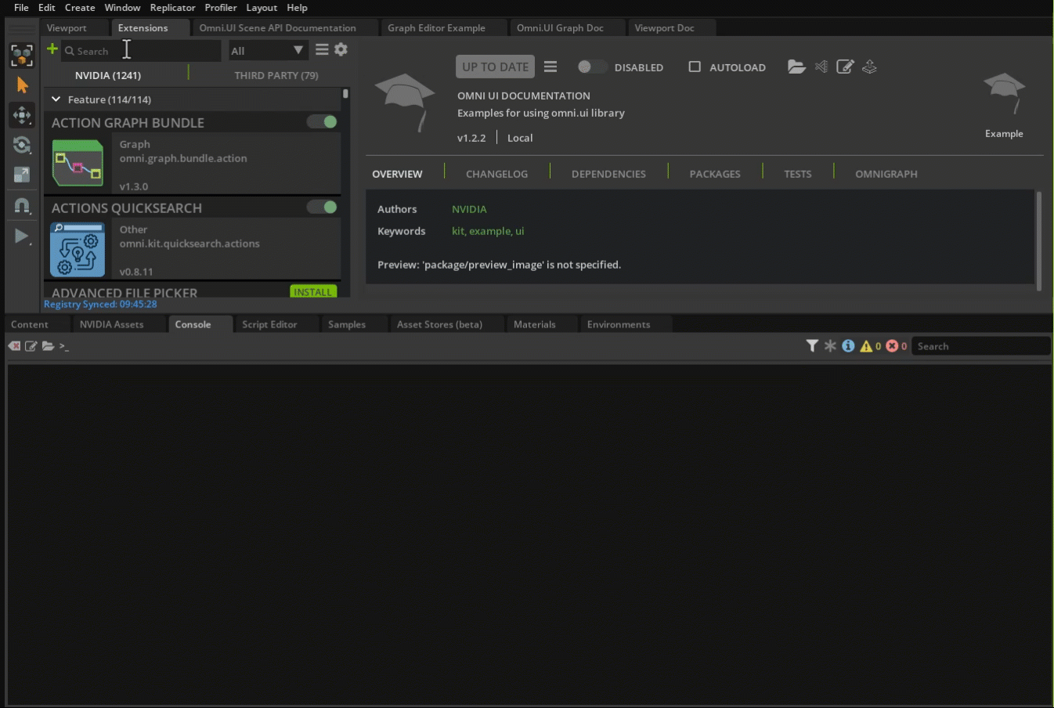The width and height of the screenshot is (1054, 708).
Task: Click the extensions Search field
Action: point(141,50)
